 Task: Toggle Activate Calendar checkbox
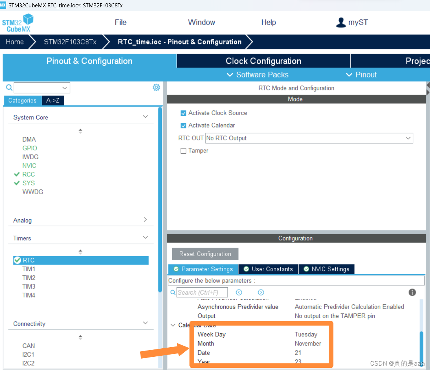pos(183,126)
